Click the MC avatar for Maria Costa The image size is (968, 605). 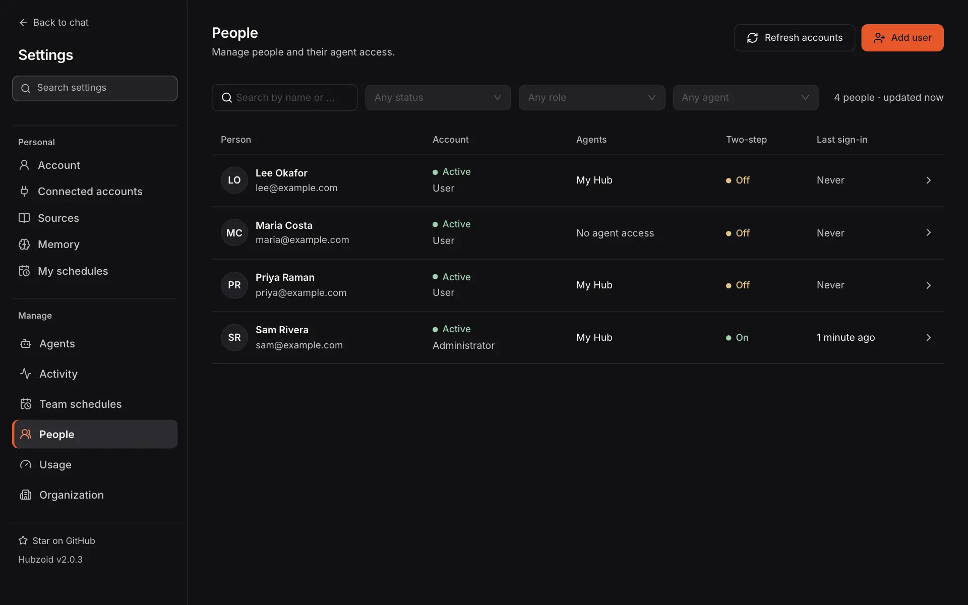pyautogui.click(x=234, y=233)
